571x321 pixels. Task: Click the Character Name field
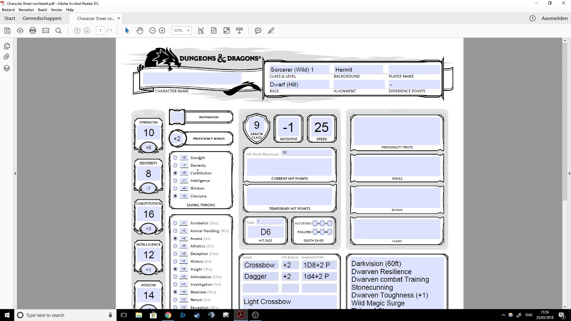click(x=192, y=79)
